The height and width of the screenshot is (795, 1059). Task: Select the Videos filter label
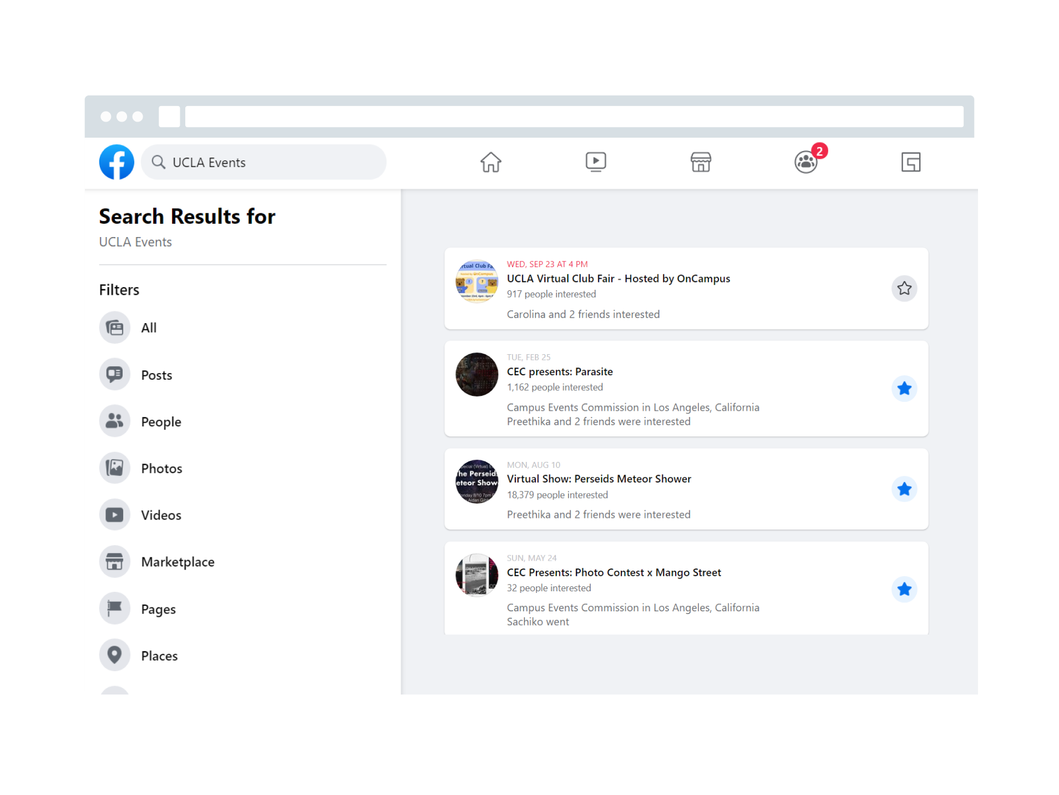(x=161, y=515)
